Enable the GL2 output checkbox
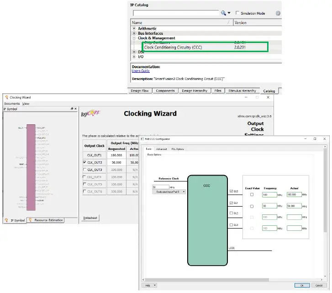 pyautogui.click(x=231, y=213)
